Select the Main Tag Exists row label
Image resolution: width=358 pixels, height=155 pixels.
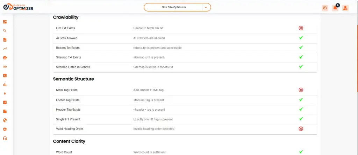click(67, 90)
